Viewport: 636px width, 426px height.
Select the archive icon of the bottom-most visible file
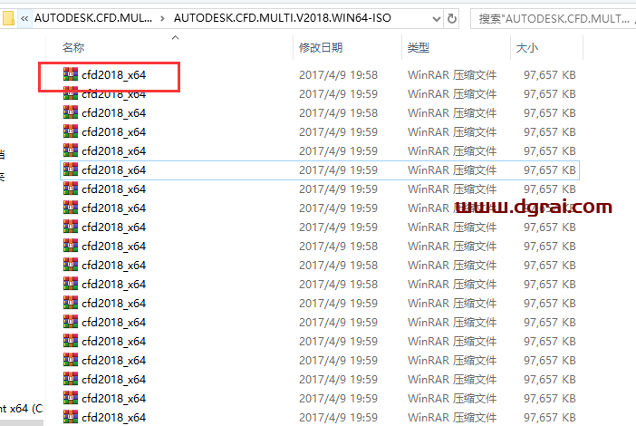(x=71, y=417)
